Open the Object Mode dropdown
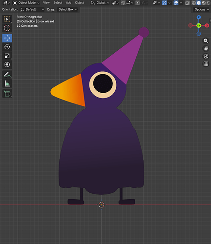This screenshot has height=244, width=211. (x=26, y=3)
